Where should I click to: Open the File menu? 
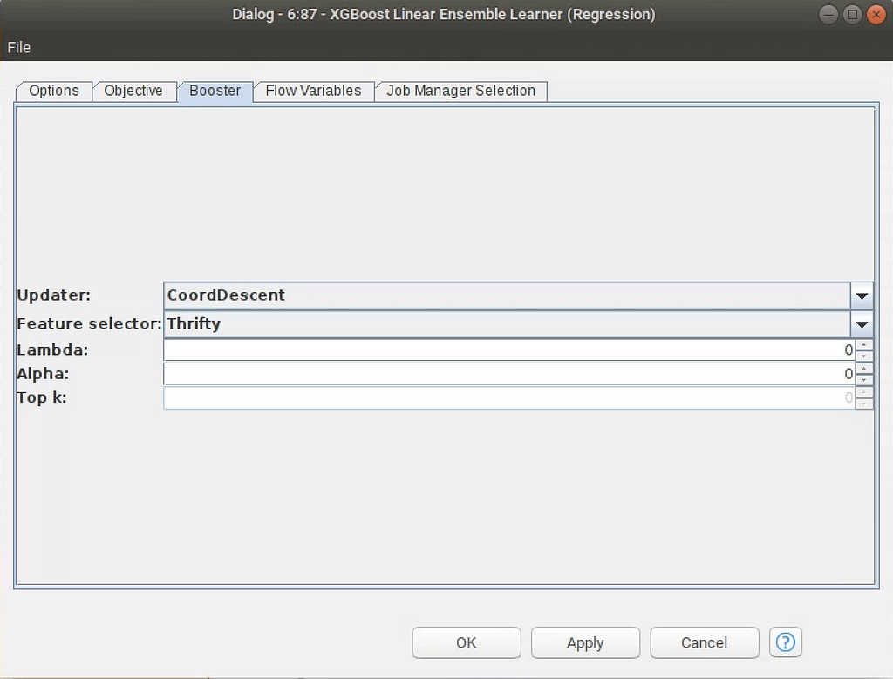(18, 48)
